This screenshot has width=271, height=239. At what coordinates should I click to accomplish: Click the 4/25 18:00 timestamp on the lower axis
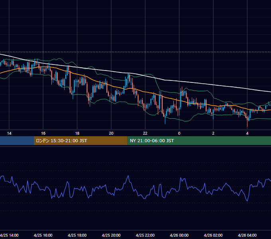point(77,235)
